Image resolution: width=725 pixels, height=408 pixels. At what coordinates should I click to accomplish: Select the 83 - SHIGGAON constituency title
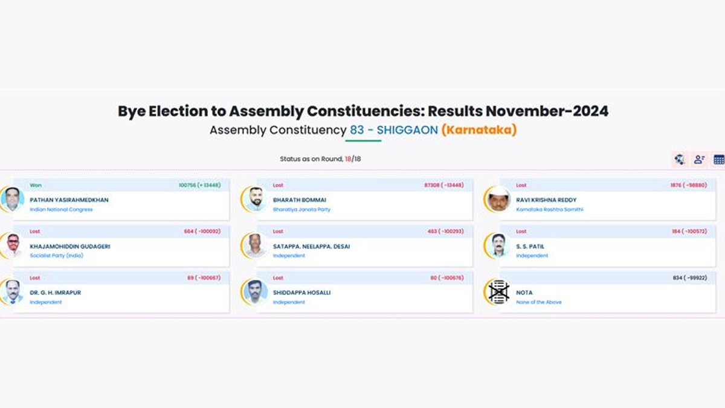pos(393,130)
